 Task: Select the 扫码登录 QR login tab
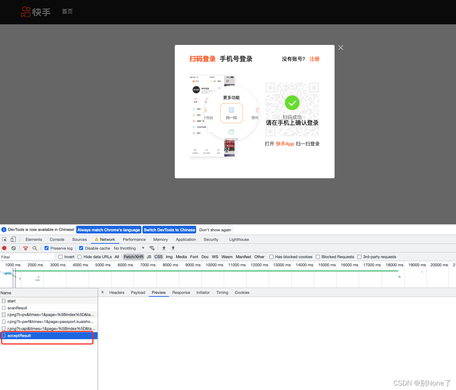pos(202,59)
